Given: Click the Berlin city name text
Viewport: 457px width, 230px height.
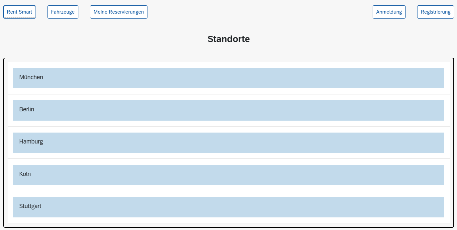Looking at the screenshot, I should pyautogui.click(x=27, y=109).
